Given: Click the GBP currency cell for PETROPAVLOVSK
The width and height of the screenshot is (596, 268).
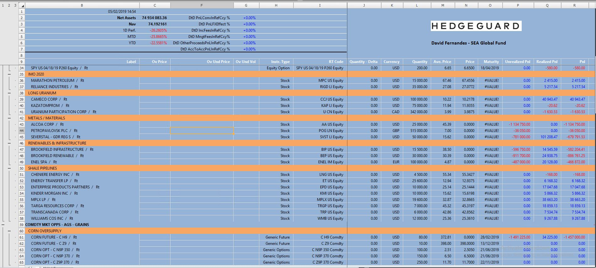Looking at the screenshot, I should [x=392, y=131].
